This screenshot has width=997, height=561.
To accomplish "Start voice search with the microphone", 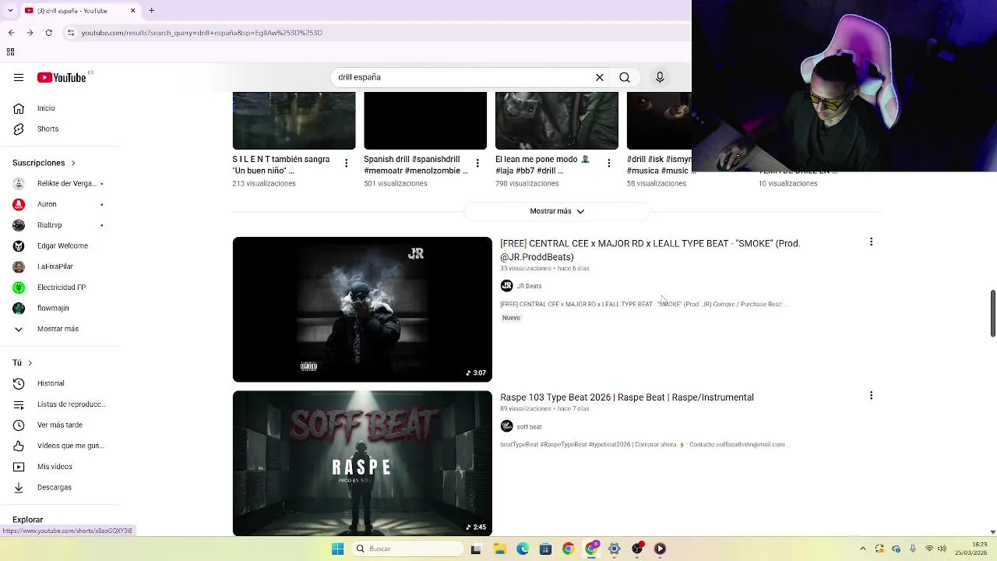I will point(660,77).
